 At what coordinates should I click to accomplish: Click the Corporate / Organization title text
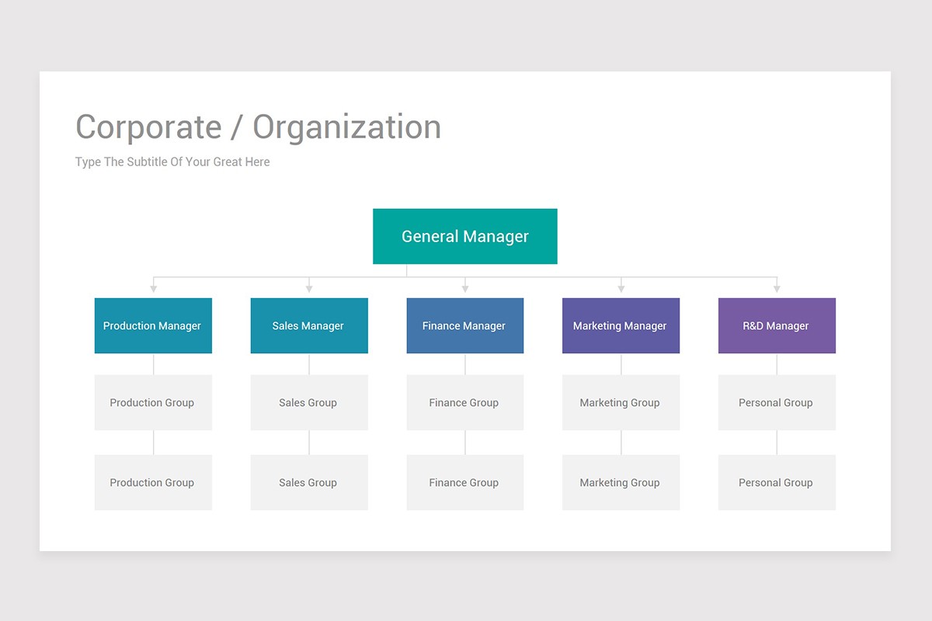pyautogui.click(x=258, y=127)
